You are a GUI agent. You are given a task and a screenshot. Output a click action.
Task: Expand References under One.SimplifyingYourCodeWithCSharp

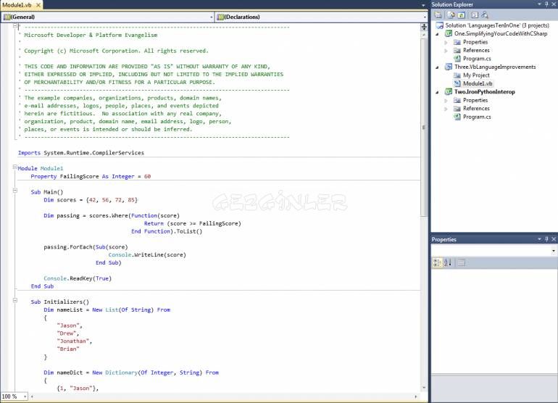[446, 51]
